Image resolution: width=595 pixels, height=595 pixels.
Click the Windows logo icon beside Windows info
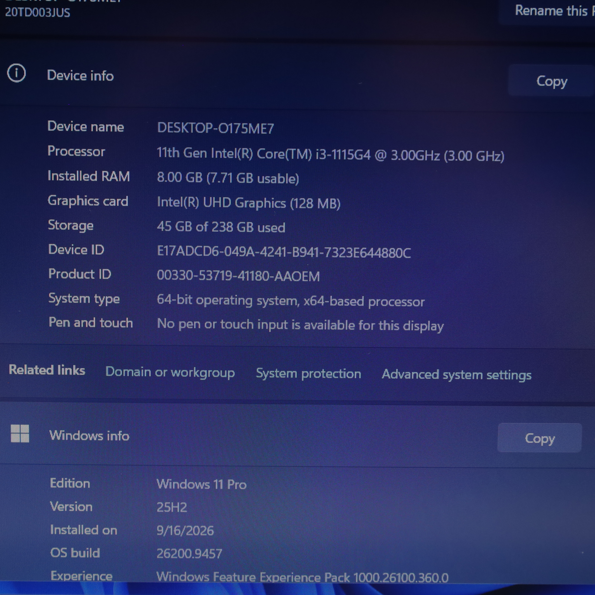point(20,434)
